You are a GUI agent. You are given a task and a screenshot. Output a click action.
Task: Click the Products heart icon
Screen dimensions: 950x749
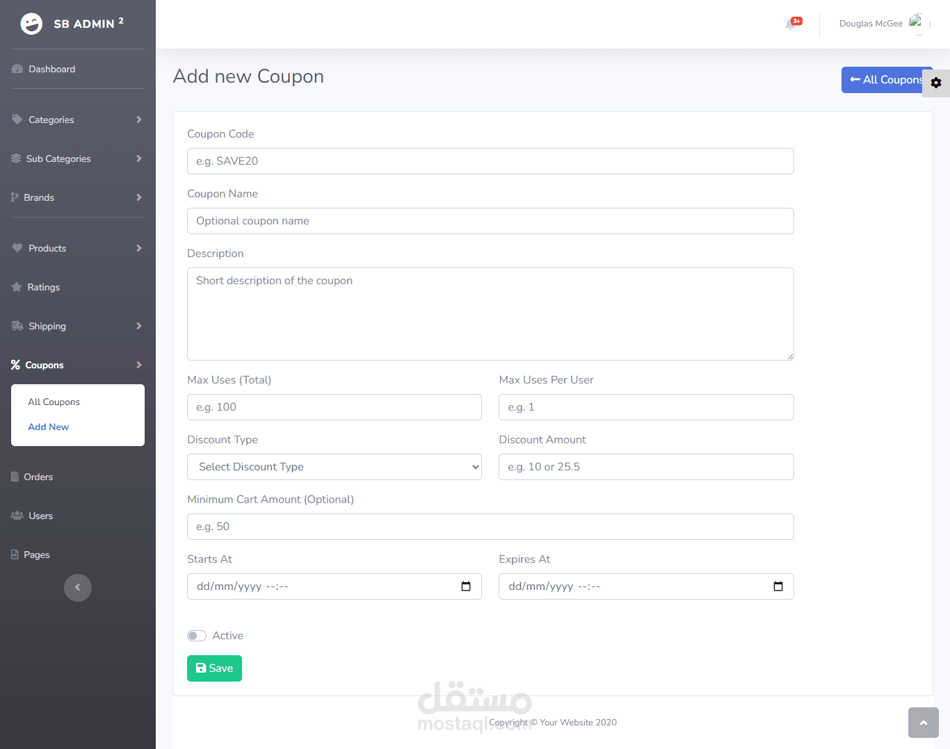coord(17,248)
